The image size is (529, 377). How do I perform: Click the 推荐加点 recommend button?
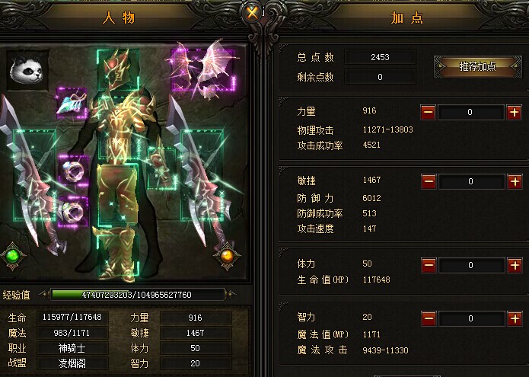477,67
